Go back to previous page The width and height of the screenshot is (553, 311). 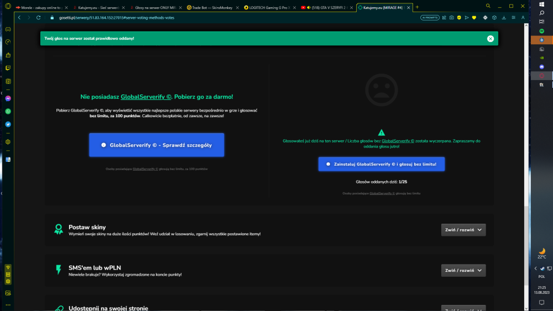tap(19, 18)
